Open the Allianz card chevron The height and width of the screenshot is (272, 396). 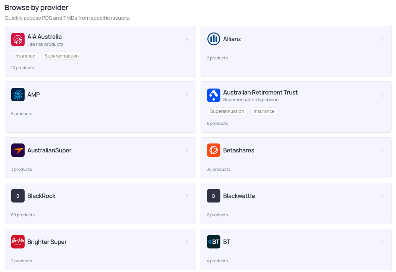pyautogui.click(x=382, y=39)
